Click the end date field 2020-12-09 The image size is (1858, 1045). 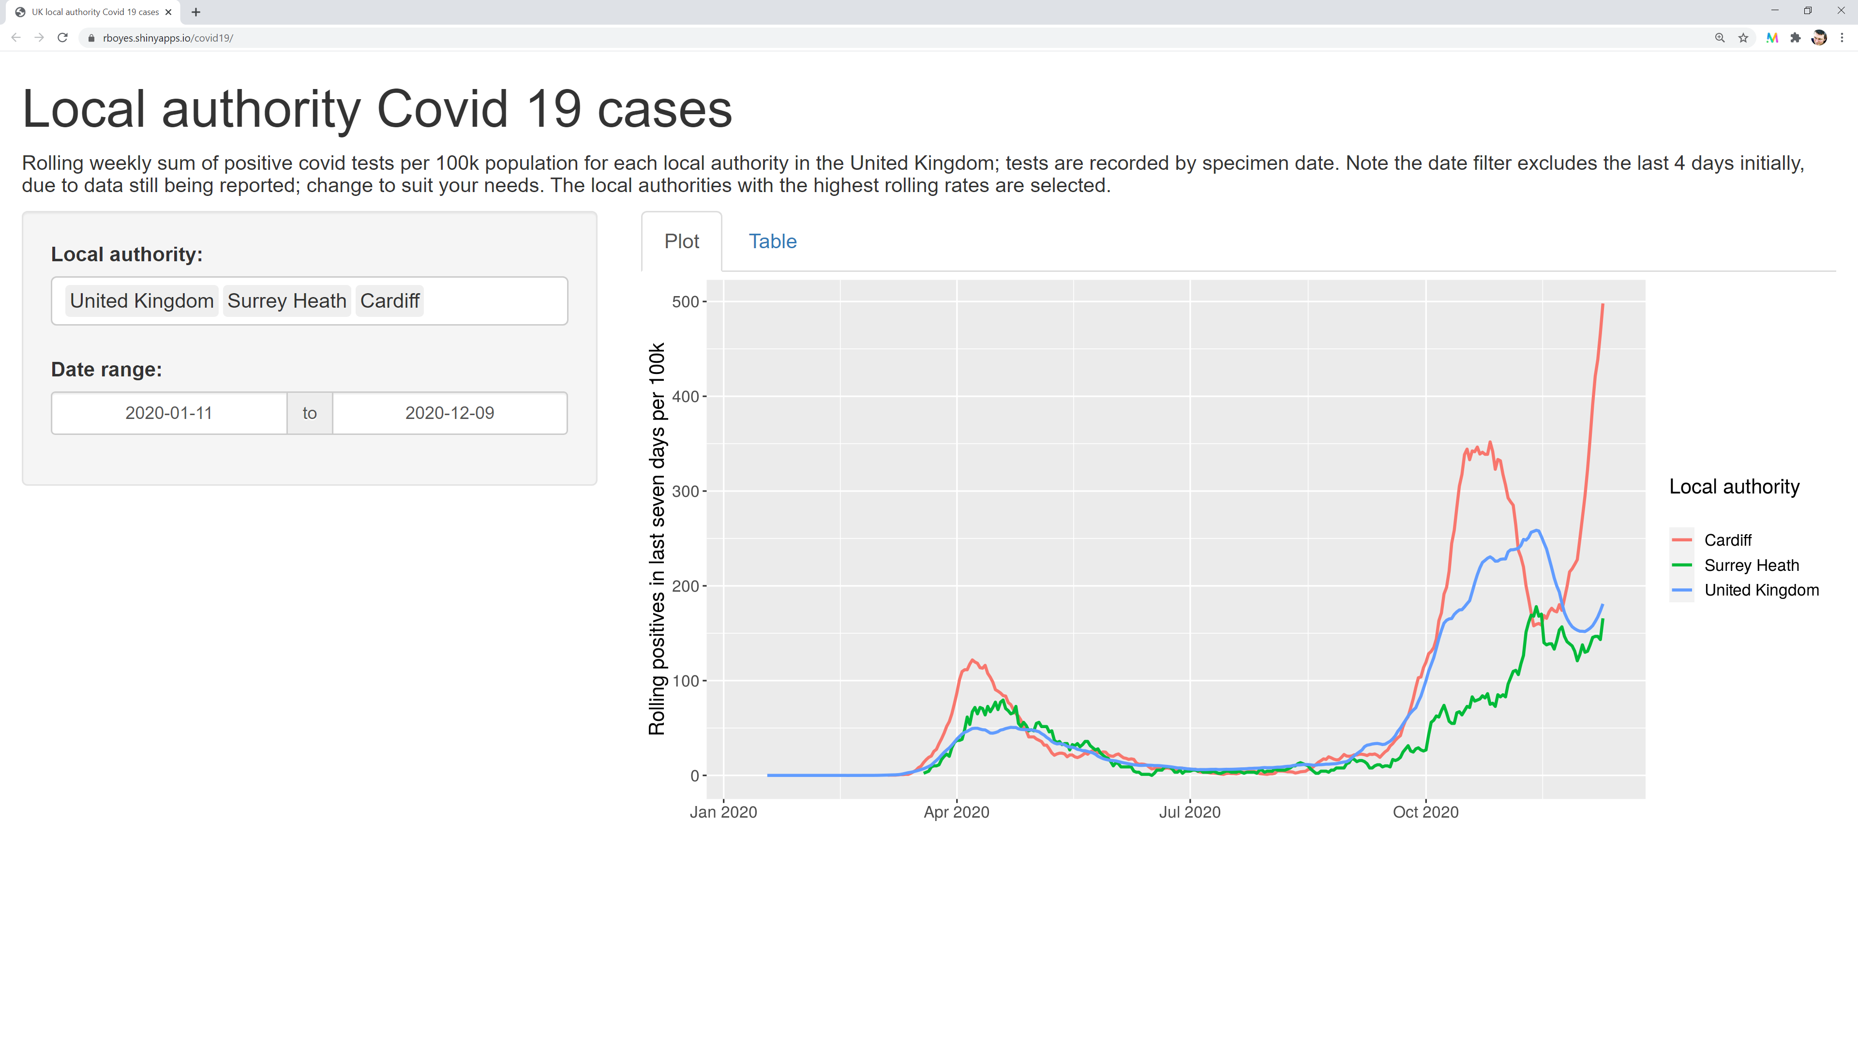[450, 413]
